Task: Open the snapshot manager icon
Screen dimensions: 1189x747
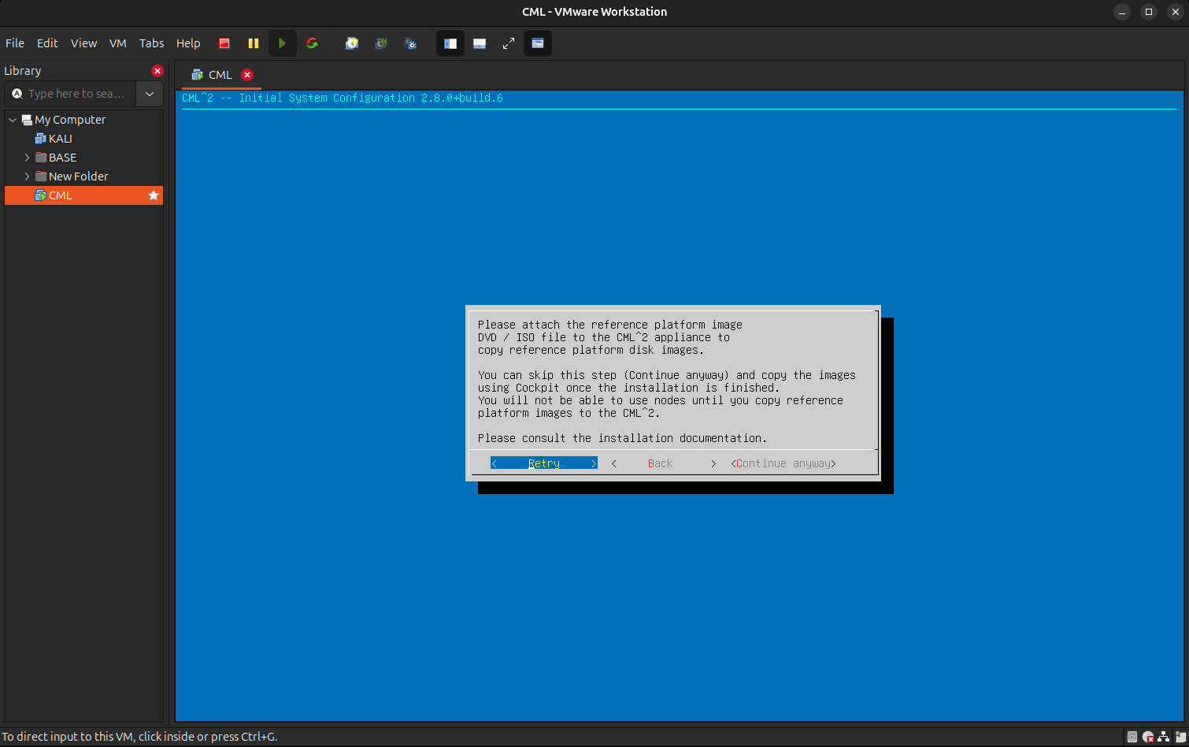Action: click(410, 43)
